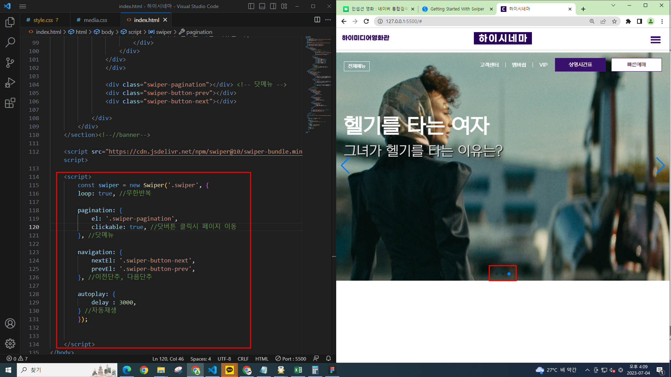Open the Manage gear settings icon
Viewport: 671px width, 377px height.
tap(10, 343)
